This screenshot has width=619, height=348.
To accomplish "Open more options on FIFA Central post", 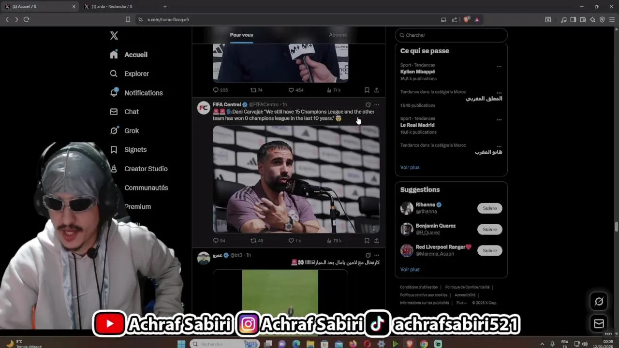I will click(377, 104).
